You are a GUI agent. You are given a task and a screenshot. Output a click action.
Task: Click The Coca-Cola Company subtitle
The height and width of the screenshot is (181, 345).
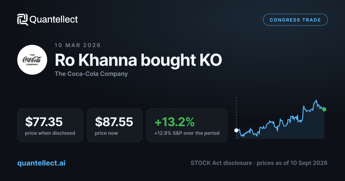click(91, 74)
